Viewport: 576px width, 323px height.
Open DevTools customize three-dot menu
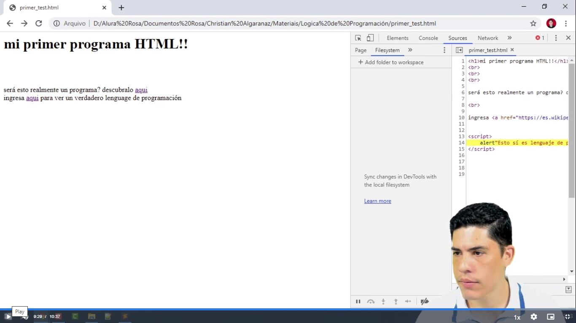(556, 38)
